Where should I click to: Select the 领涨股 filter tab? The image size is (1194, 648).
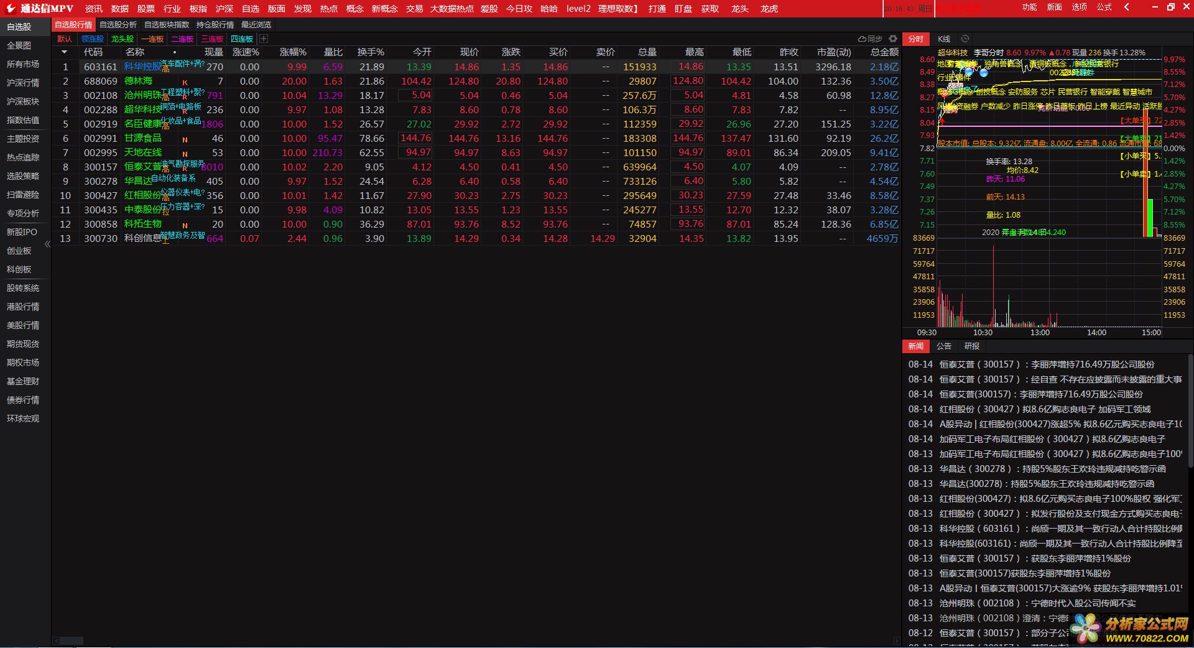[93, 39]
